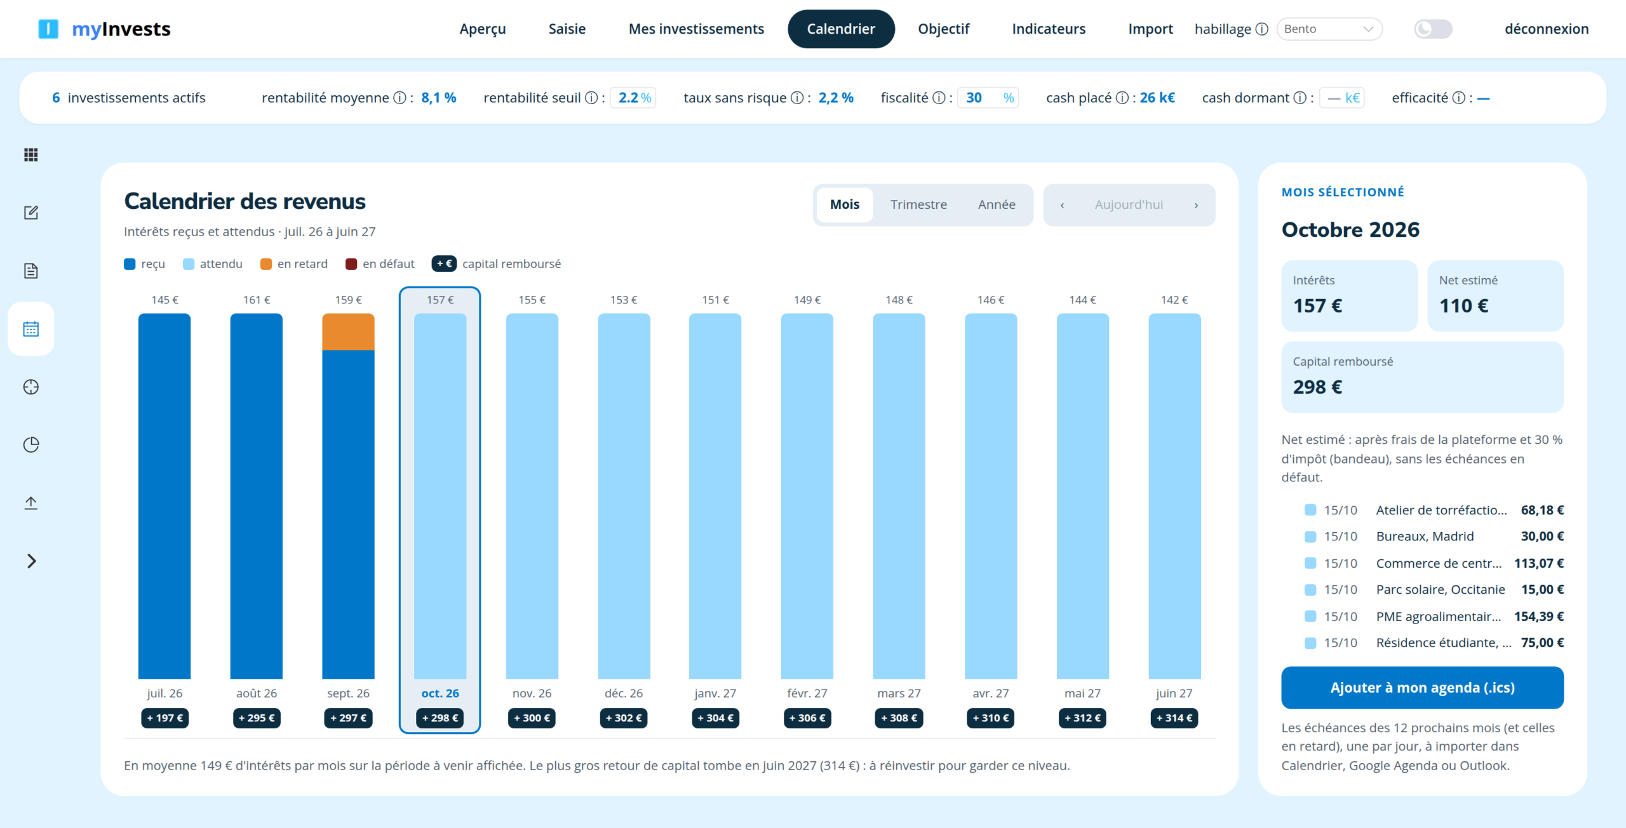Click the orange en retard legend swatch

point(266,264)
